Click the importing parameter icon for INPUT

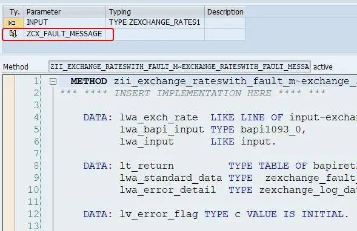pyautogui.click(x=12, y=23)
